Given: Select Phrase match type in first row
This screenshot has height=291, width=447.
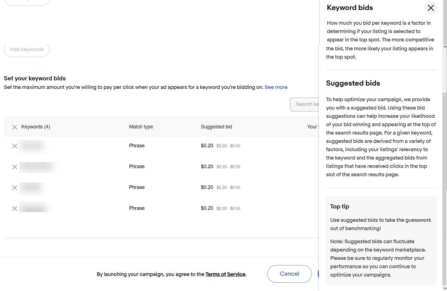Looking at the screenshot, I should tap(137, 146).
